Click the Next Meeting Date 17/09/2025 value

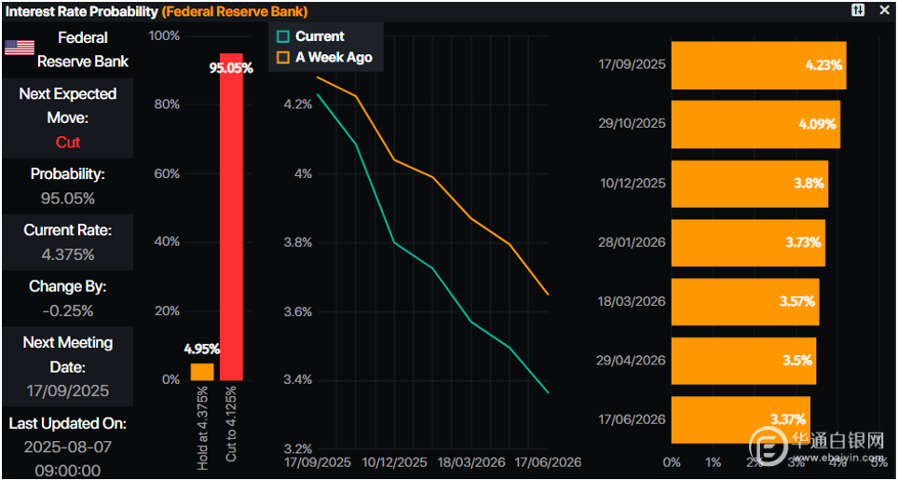coord(68,391)
